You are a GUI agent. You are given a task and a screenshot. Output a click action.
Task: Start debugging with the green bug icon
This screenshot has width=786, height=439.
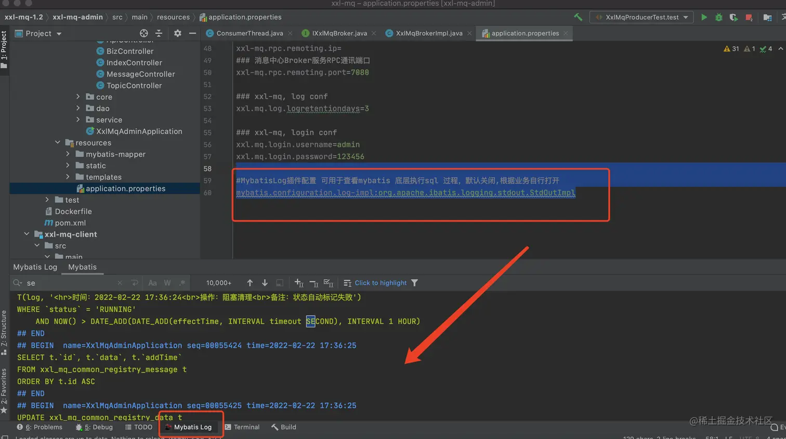(719, 17)
